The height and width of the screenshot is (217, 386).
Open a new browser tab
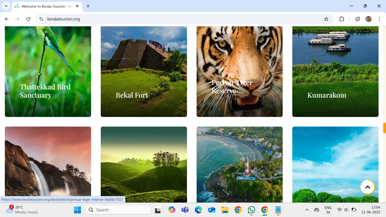[x=88, y=6]
